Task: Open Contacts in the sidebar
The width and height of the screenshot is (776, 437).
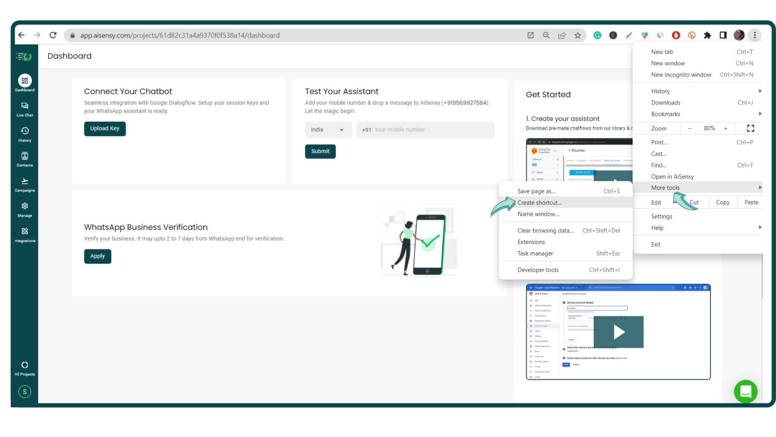Action: click(x=25, y=160)
